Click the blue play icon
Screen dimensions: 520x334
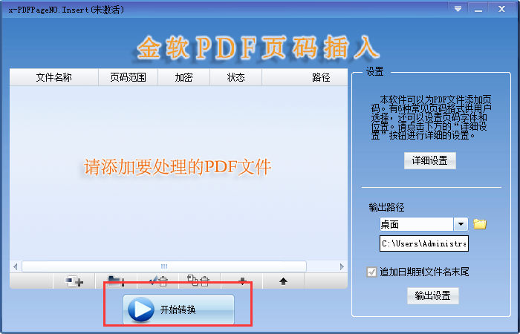click(x=141, y=310)
